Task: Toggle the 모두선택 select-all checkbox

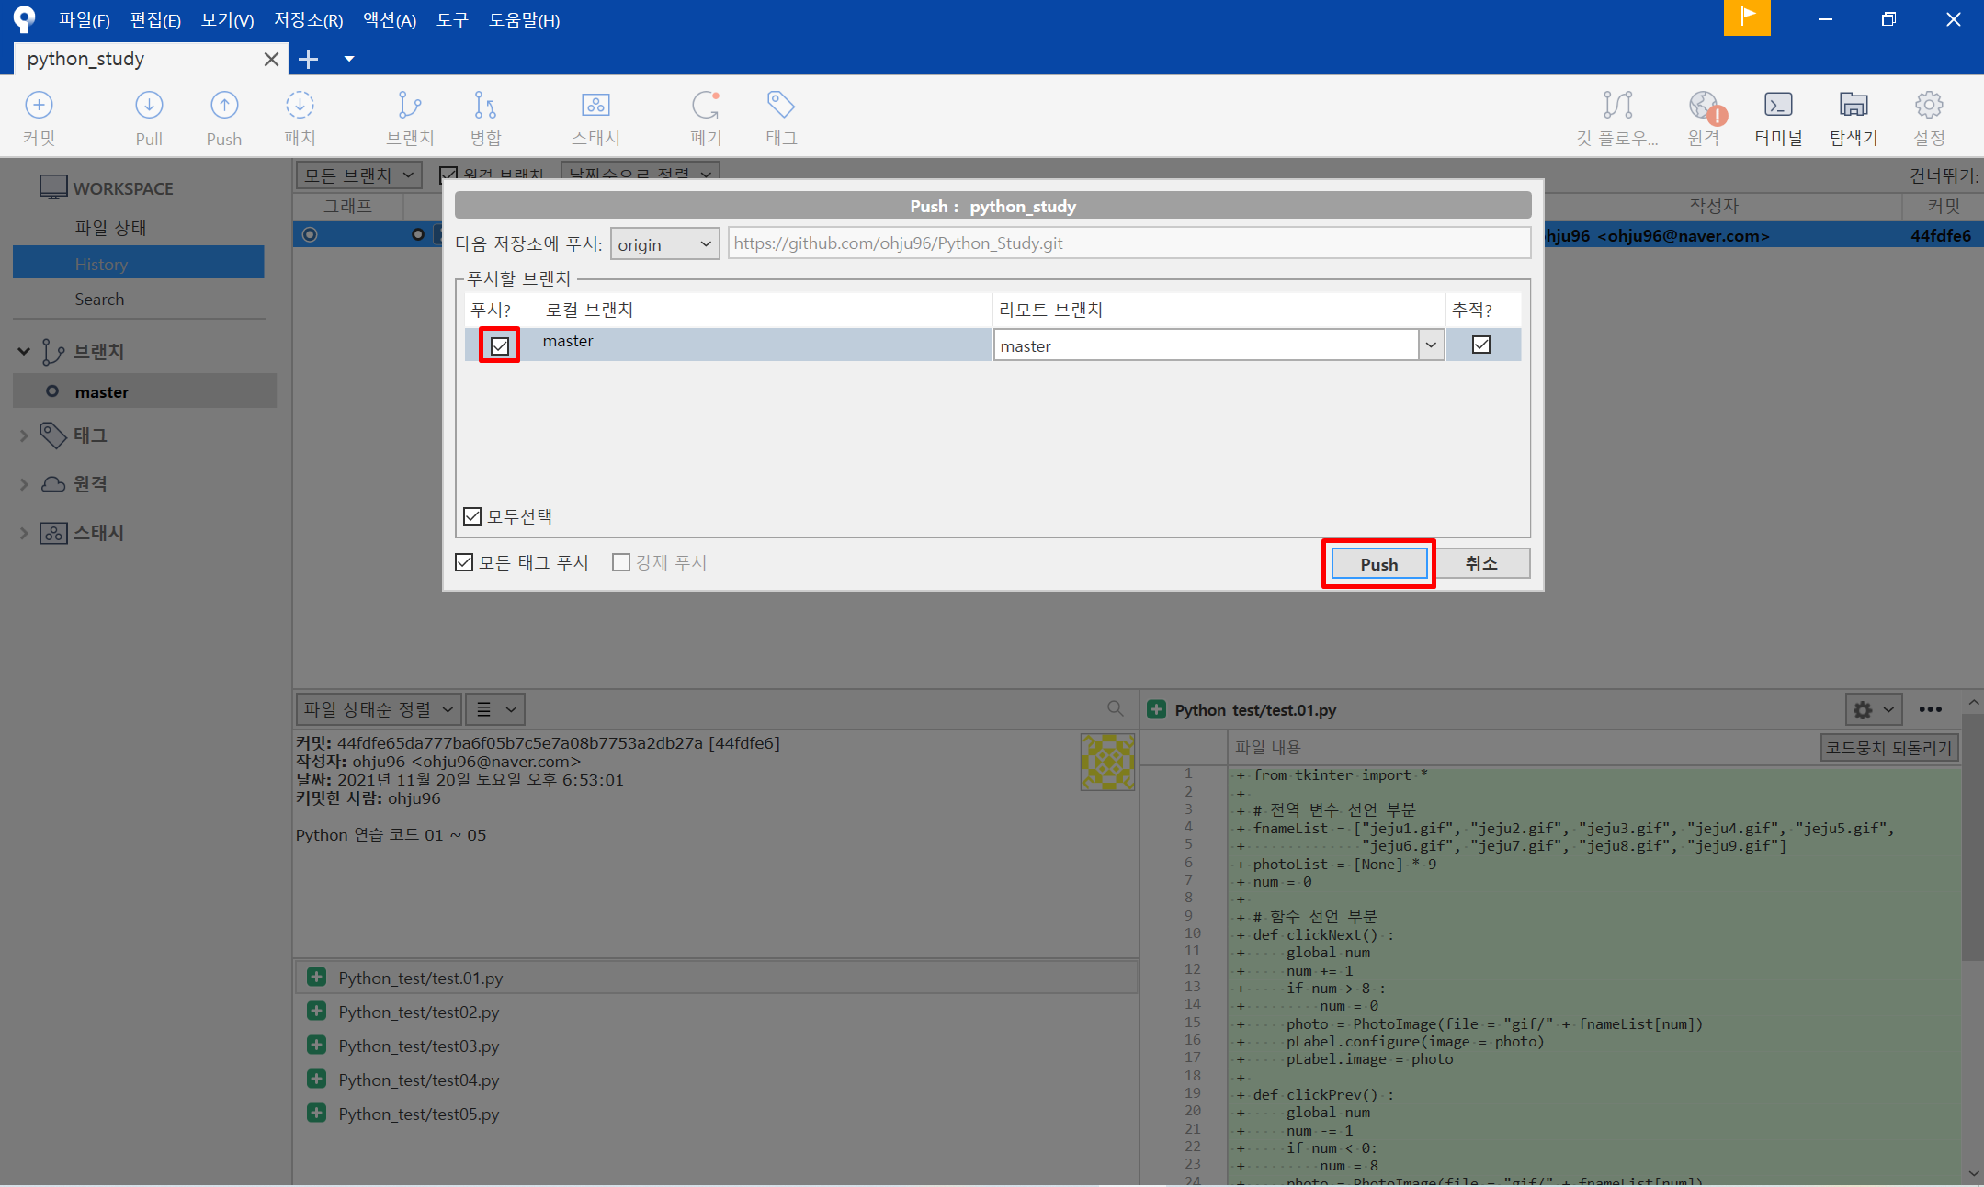Action: point(472,516)
